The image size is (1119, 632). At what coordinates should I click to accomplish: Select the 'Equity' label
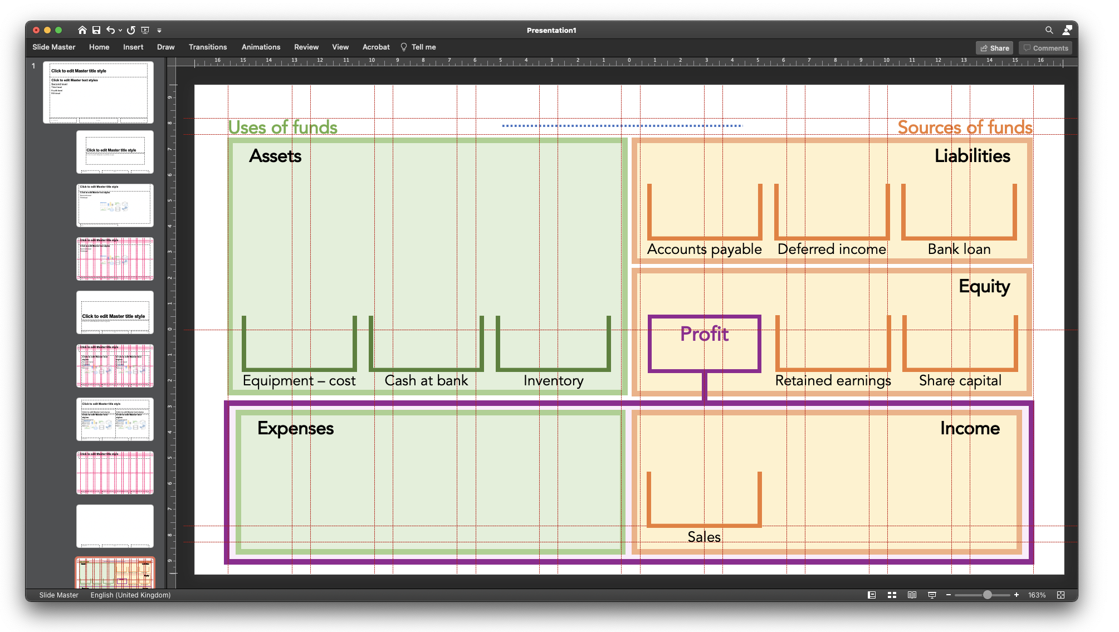984,287
